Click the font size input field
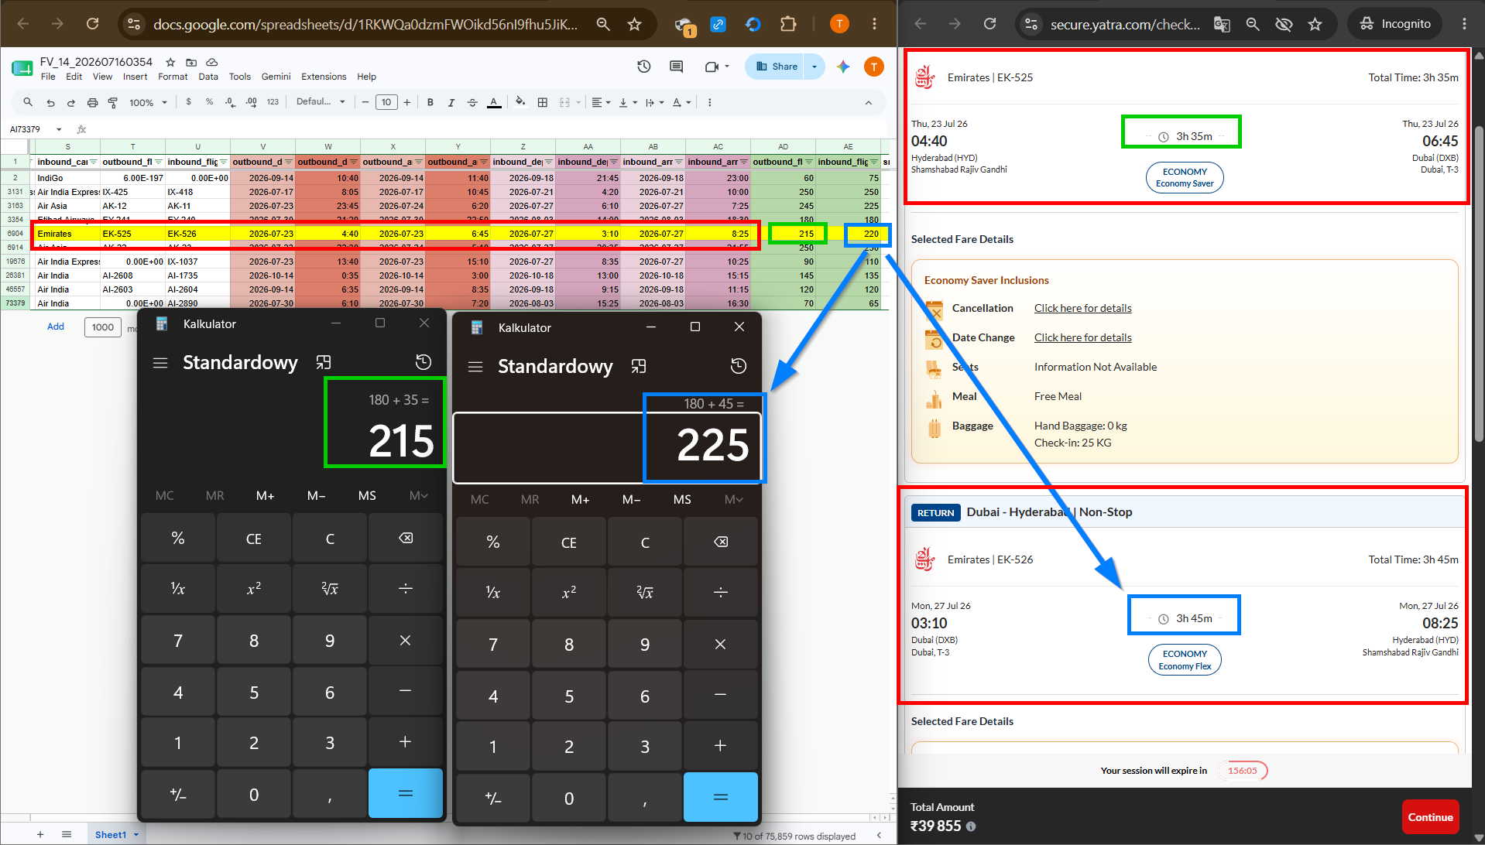The image size is (1485, 845). coord(386,102)
